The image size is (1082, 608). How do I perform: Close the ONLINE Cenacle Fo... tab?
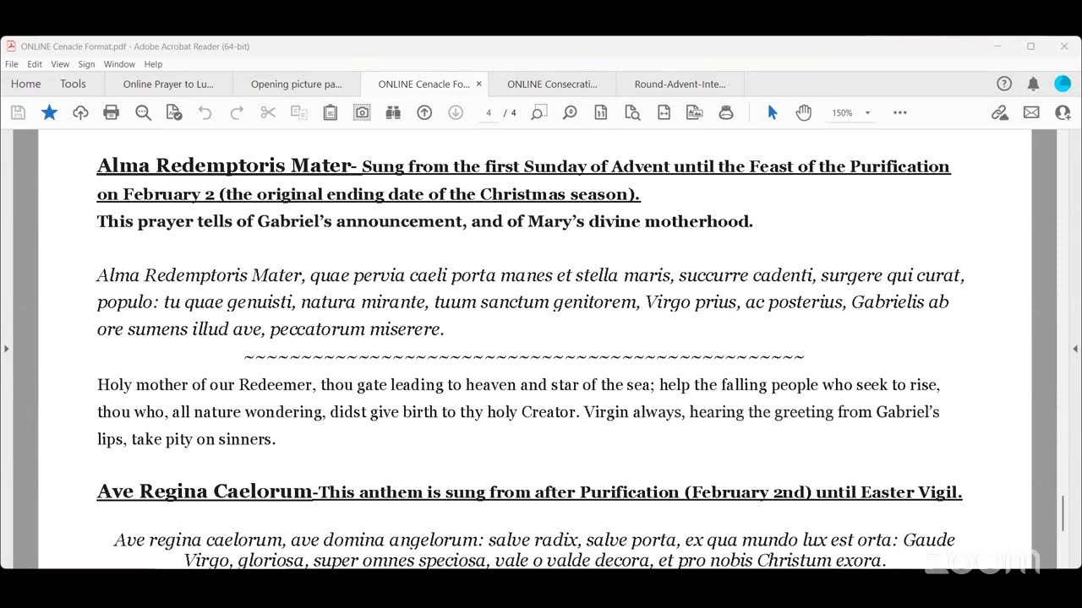click(479, 84)
